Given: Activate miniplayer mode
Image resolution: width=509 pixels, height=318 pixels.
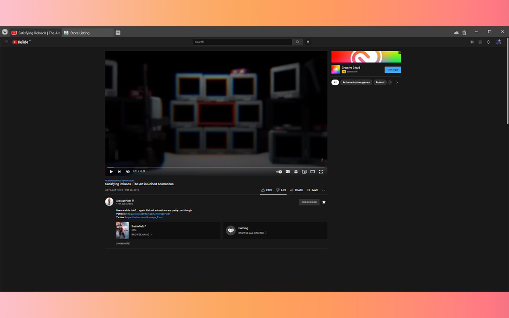Looking at the screenshot, I should [304, 171].
